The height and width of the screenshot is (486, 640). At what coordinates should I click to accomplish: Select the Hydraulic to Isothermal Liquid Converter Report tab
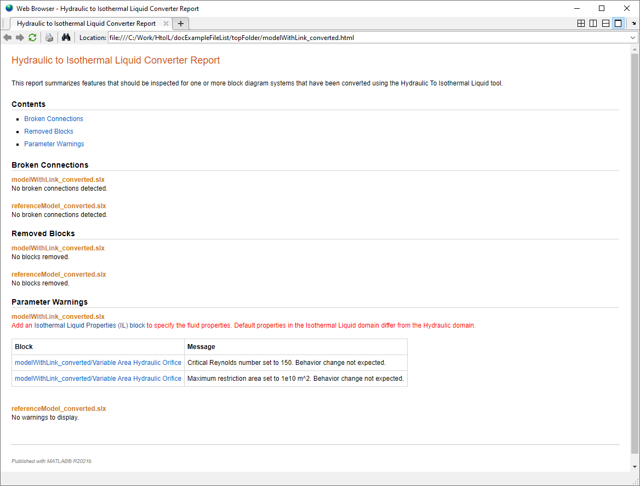point(86,24)
